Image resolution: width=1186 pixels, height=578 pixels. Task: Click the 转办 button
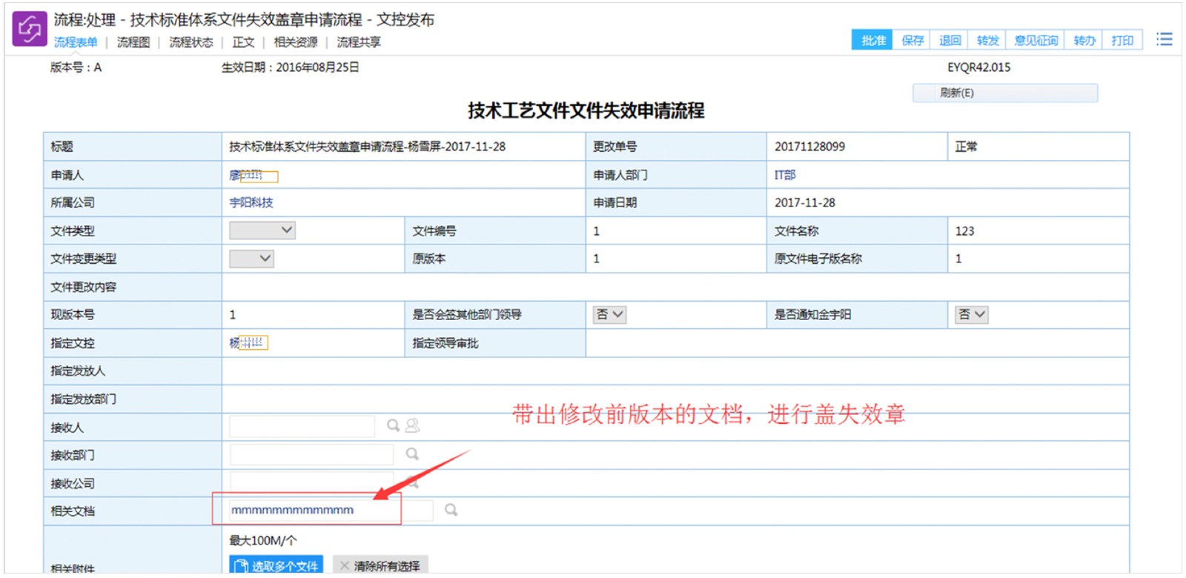pos(1084,40)
